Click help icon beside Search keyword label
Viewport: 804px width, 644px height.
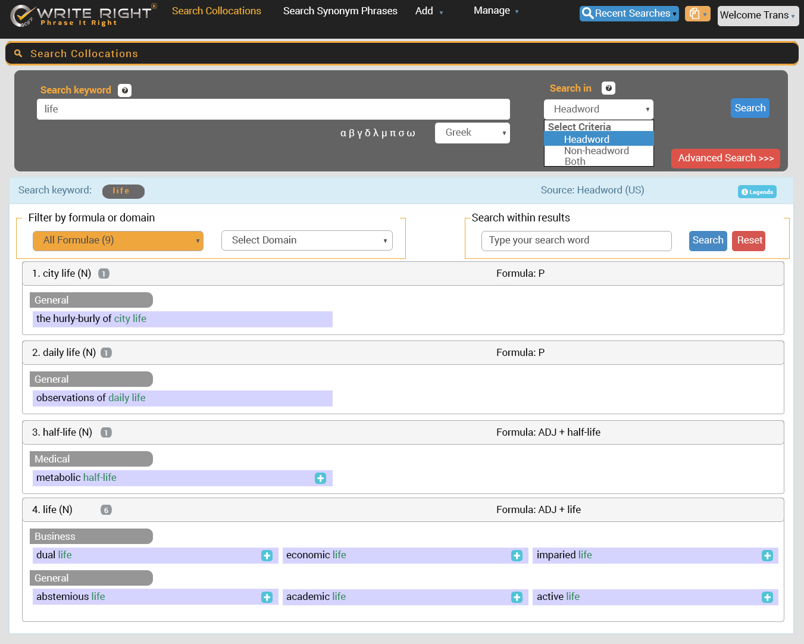pos(124,90)
